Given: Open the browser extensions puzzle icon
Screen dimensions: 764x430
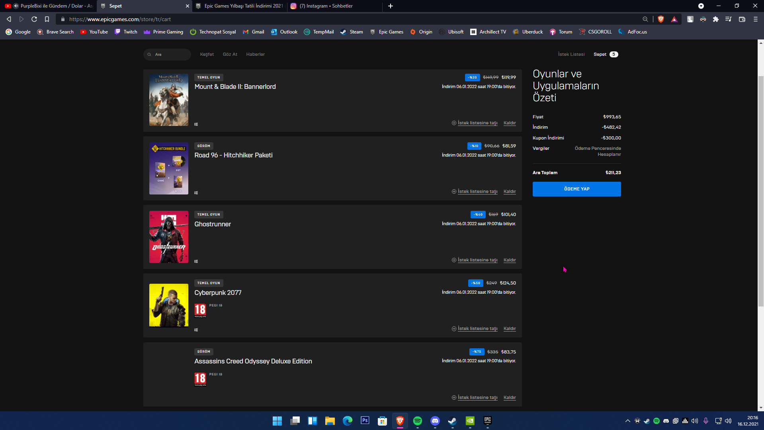Looking at the screenshot, I should pos(716,19).
